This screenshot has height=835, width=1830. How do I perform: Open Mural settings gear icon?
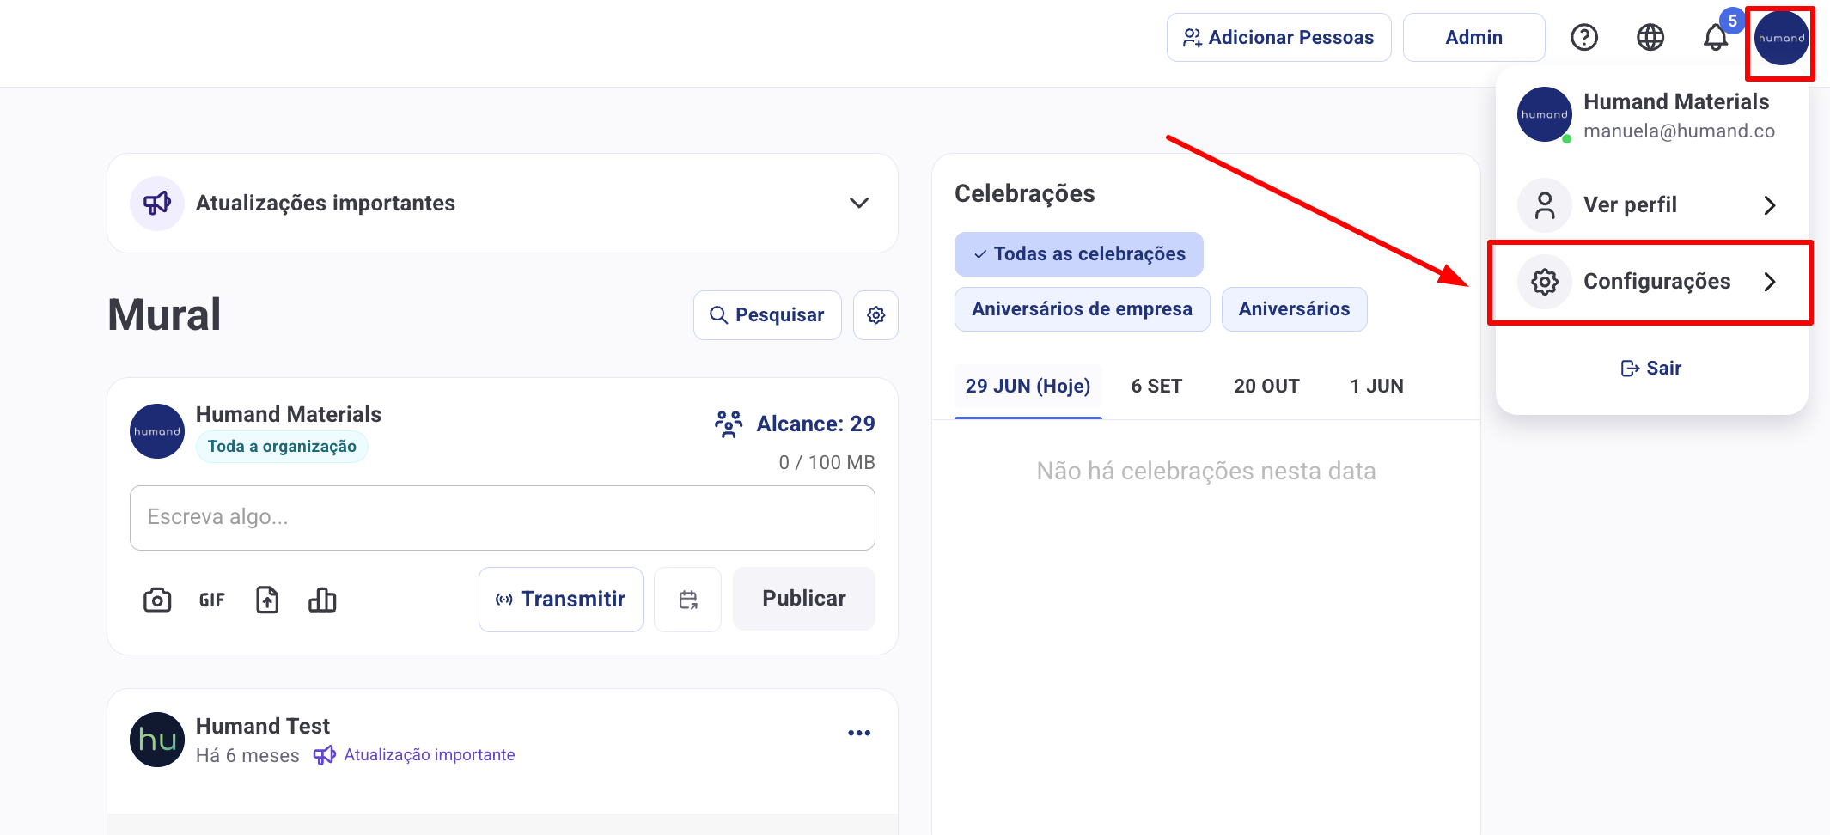tap(875, 315)
